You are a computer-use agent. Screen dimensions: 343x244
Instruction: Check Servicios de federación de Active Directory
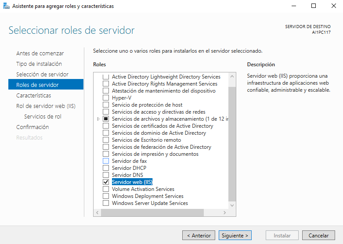(106, 147)
